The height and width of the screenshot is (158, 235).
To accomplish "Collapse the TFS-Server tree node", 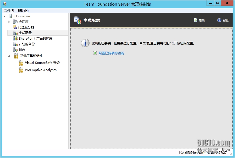I will tap(4, 16).
